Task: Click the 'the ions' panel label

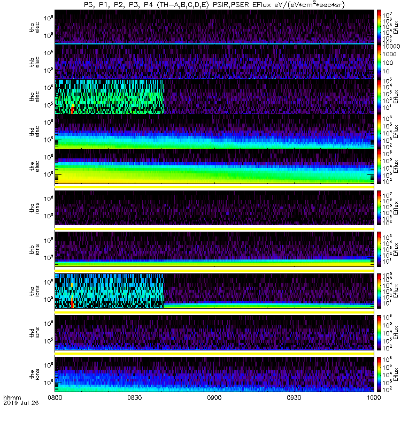Action: coord(34,374)
